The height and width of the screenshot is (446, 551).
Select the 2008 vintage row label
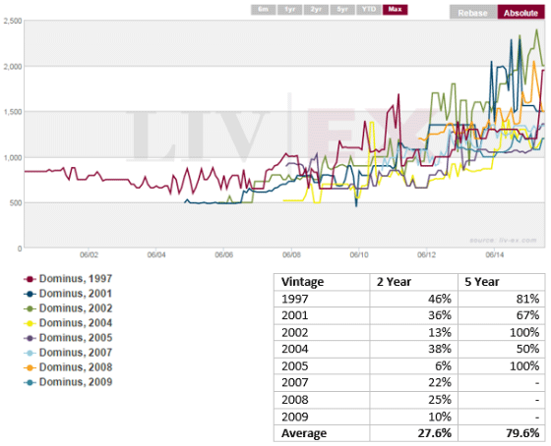[x=295, y=400]
